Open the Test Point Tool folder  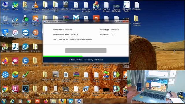click(x=56, y=7)
